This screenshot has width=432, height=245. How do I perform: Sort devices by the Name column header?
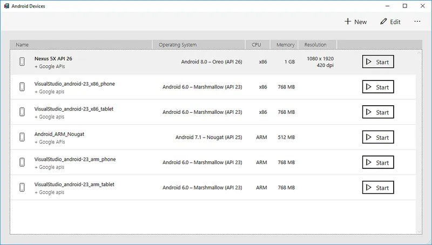pos(81,45)
